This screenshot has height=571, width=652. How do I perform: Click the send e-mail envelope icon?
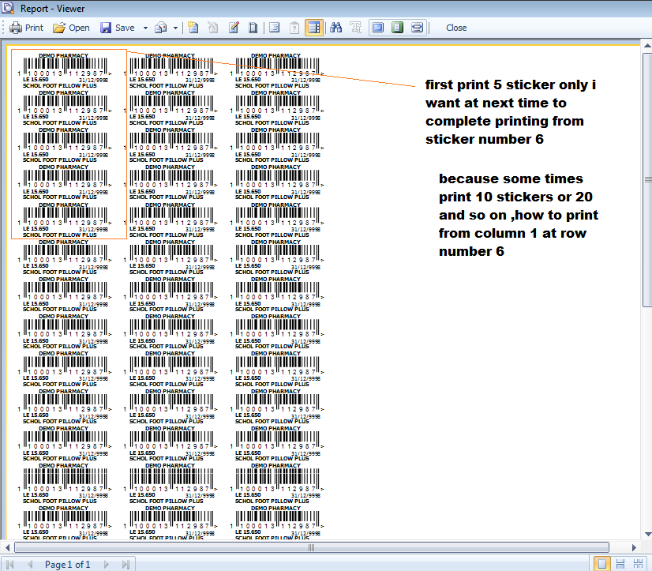160,28
